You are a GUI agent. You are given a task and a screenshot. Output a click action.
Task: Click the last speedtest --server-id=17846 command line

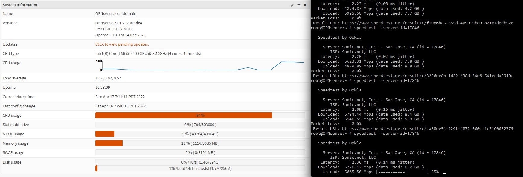(386, 133)
